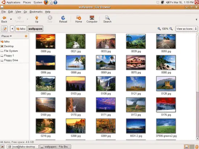
Task: Expand the Places sidebar selector
Action: pyautogui.click(x=7, y=36)
